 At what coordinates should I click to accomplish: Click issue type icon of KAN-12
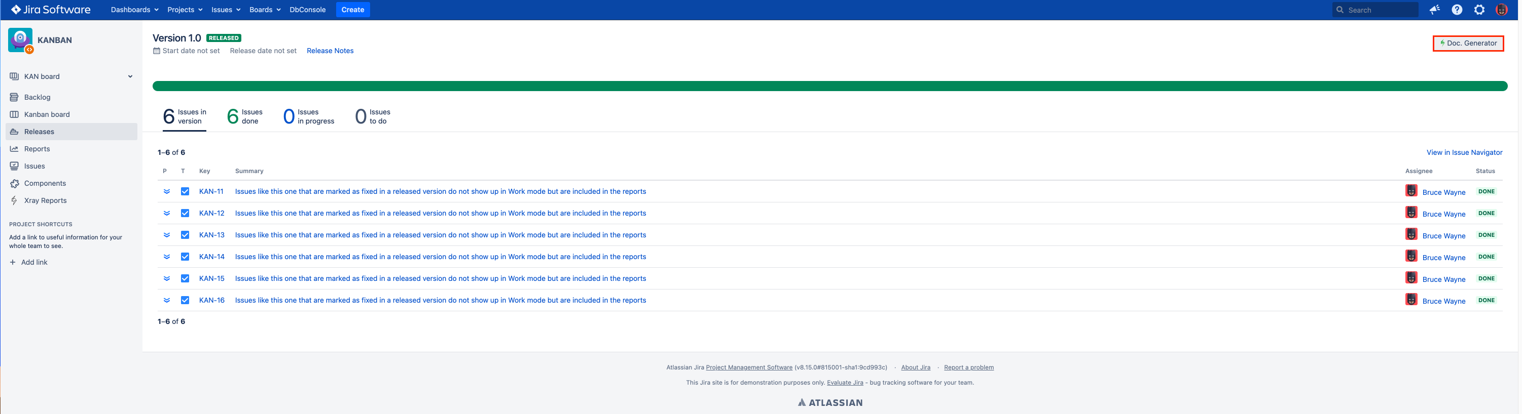click(x=185, y=214)
